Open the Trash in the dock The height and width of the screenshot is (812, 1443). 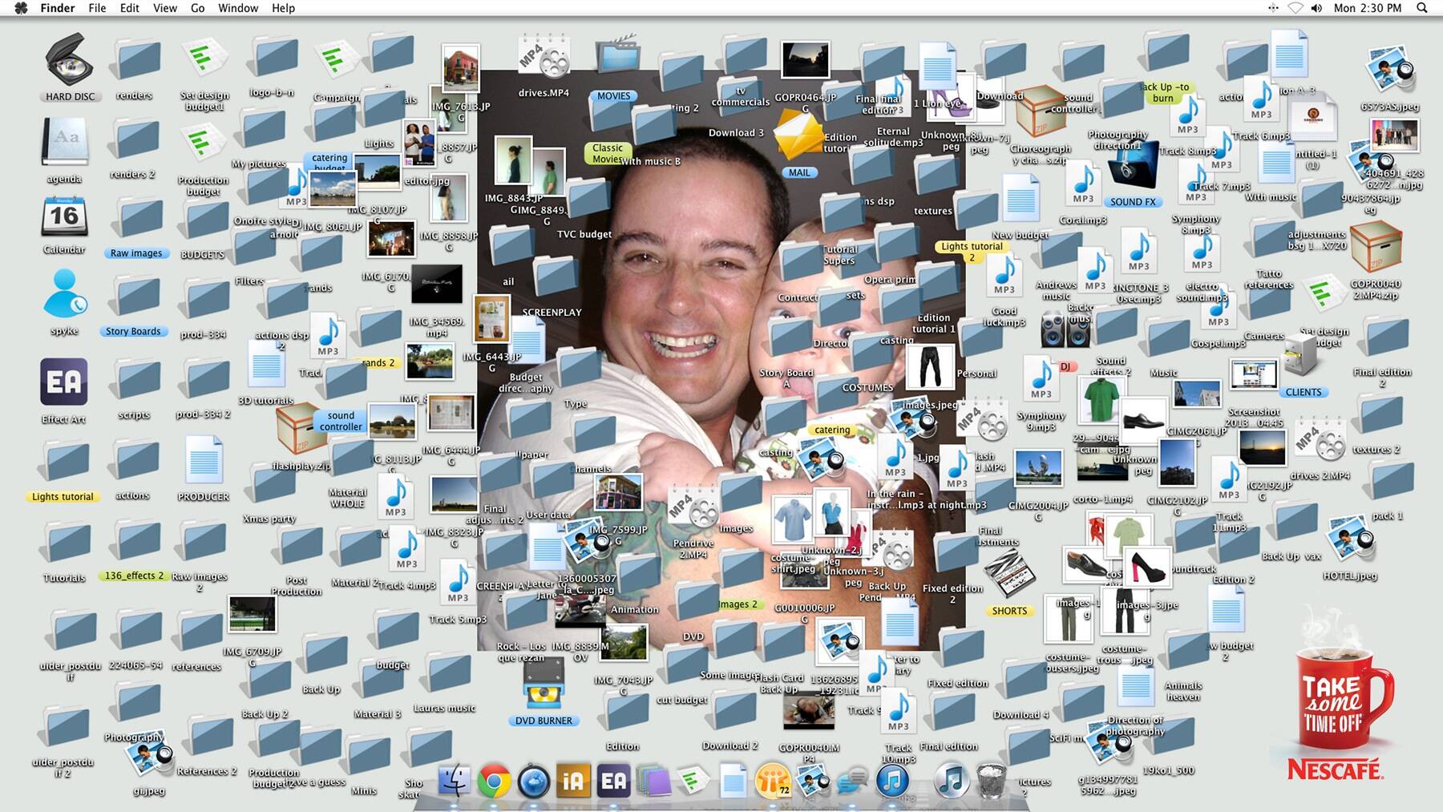pos(992,781)
